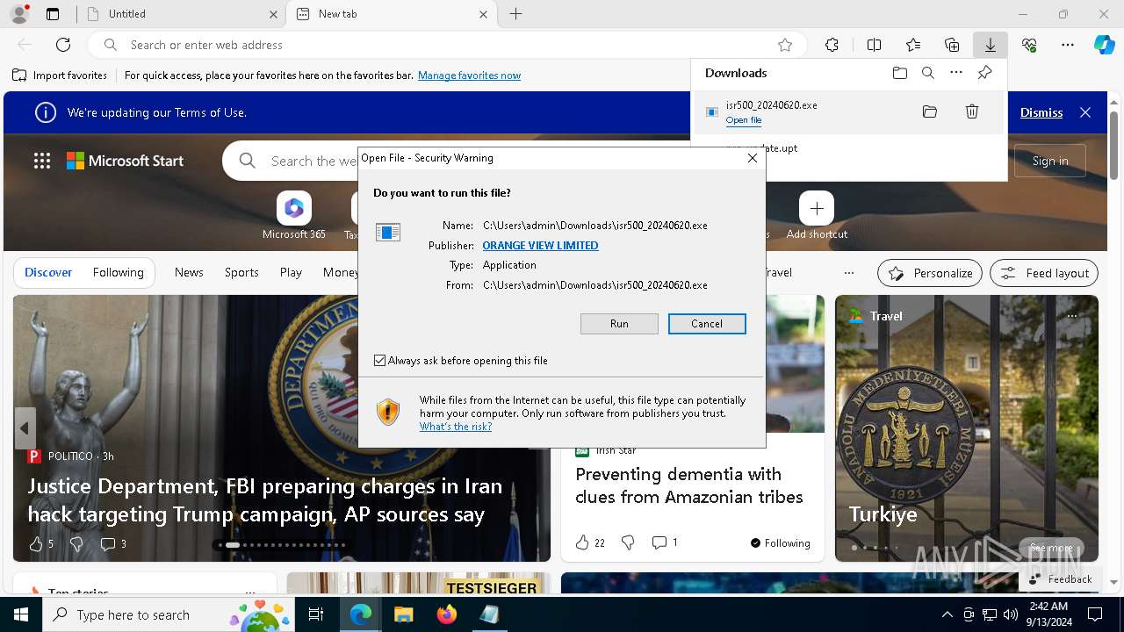Click the Sign in button
Screen dimensions: 1124x632
[1050, 161]
